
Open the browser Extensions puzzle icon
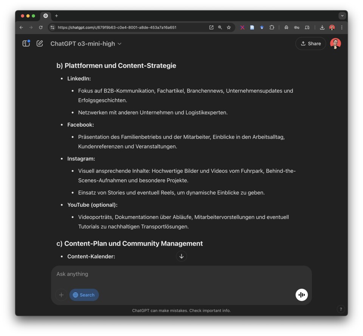(x=271, y=27)
